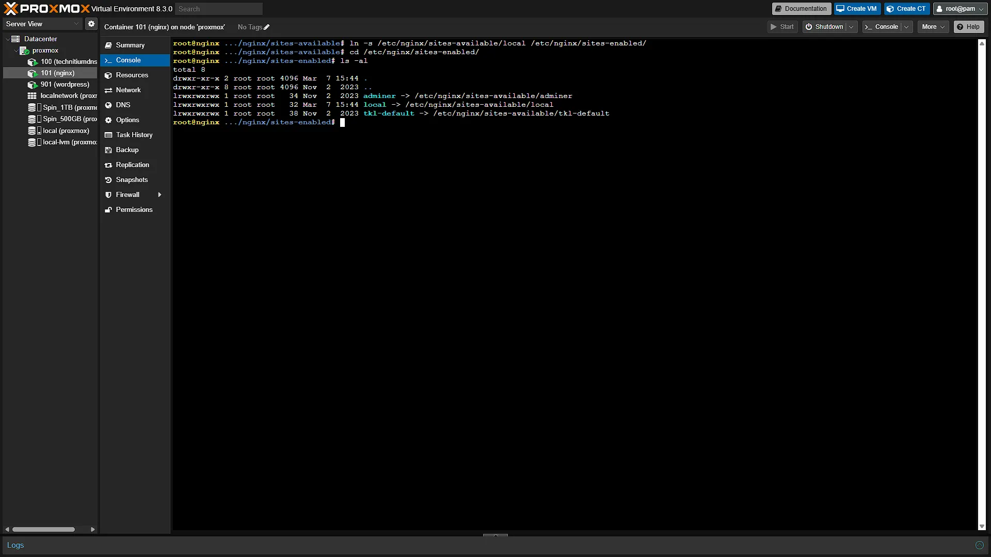Collapse the proxmox node
The width and height of the screenshot is (991, 557).
click(x=15, y=51)
